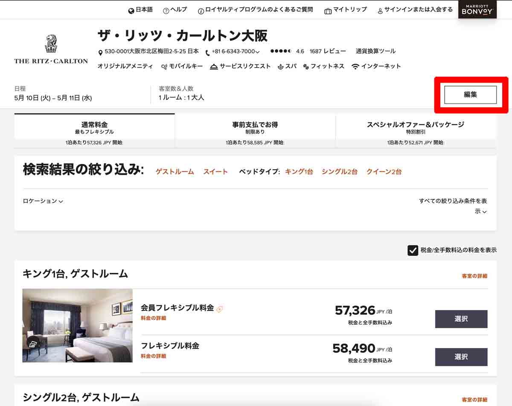Viewport: 512px width, 406px height.
Task: Click The Ritz-Carlton lion logo
Action: coord(51,44)
